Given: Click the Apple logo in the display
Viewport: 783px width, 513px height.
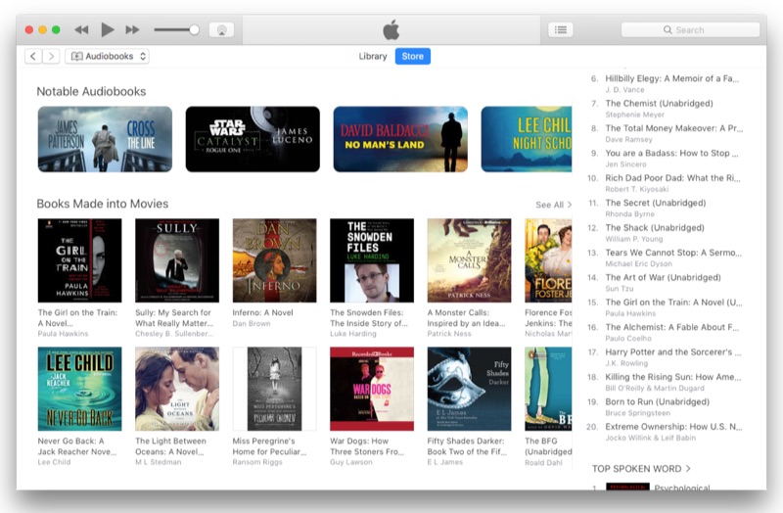Looking at the screenshot, I should (x=391, y=30).
